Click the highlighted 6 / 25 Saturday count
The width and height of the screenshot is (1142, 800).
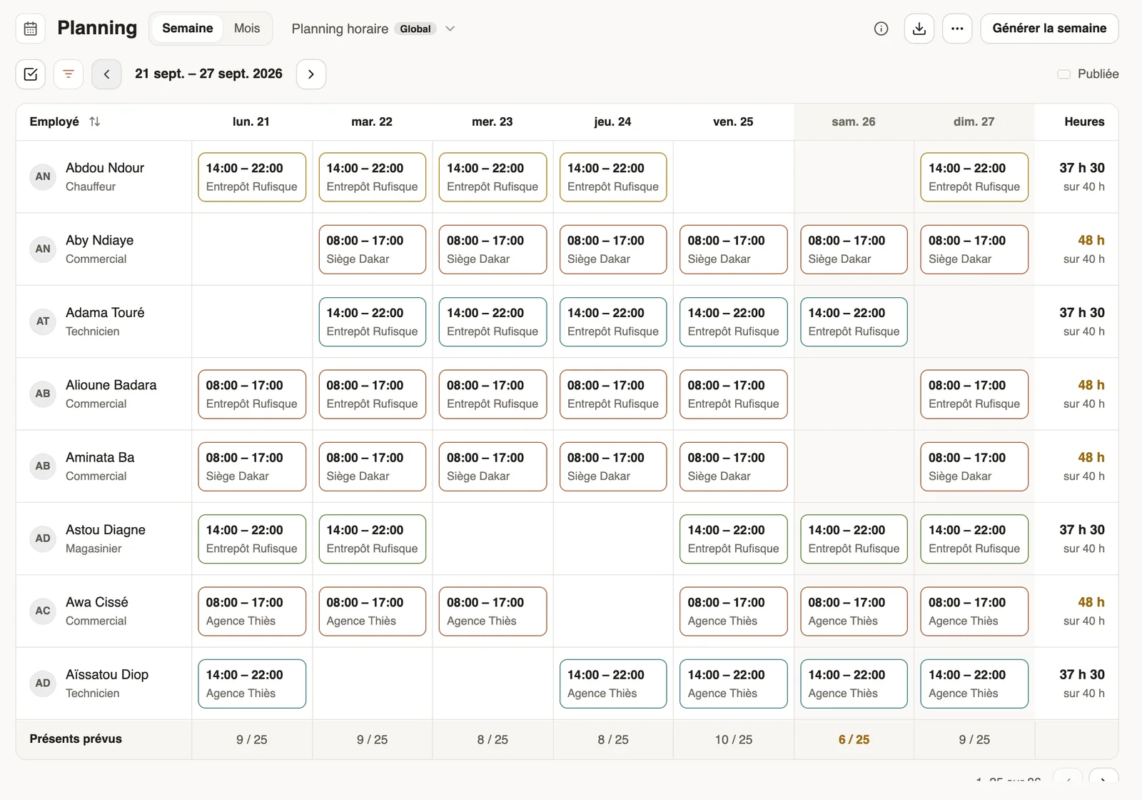854,739
